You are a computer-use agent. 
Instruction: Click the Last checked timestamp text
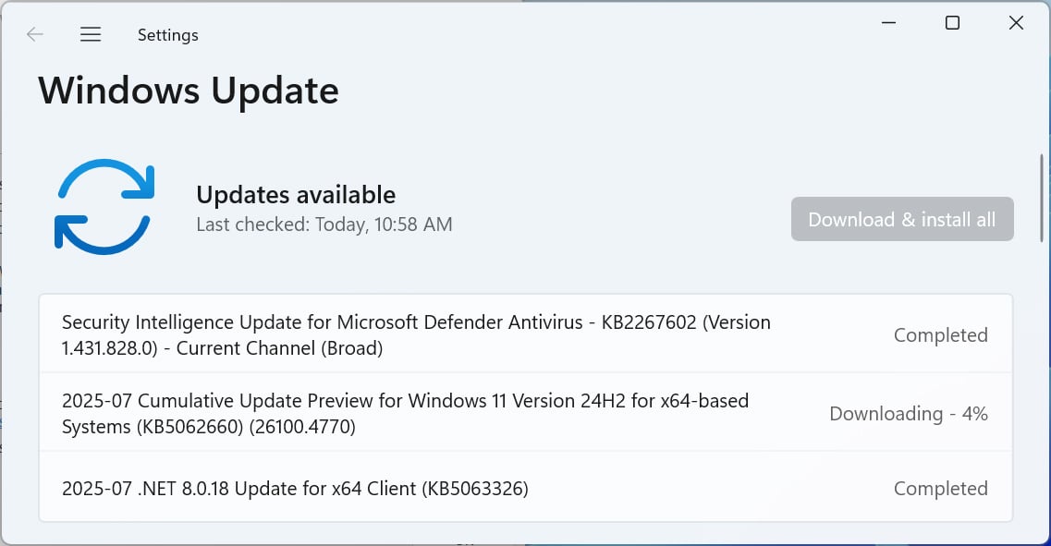[x=324, y=224]
